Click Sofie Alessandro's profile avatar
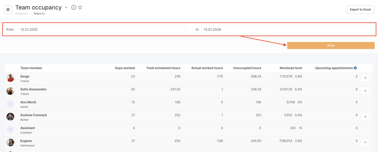This screenshot has width=378, height=152. point(10,91)
